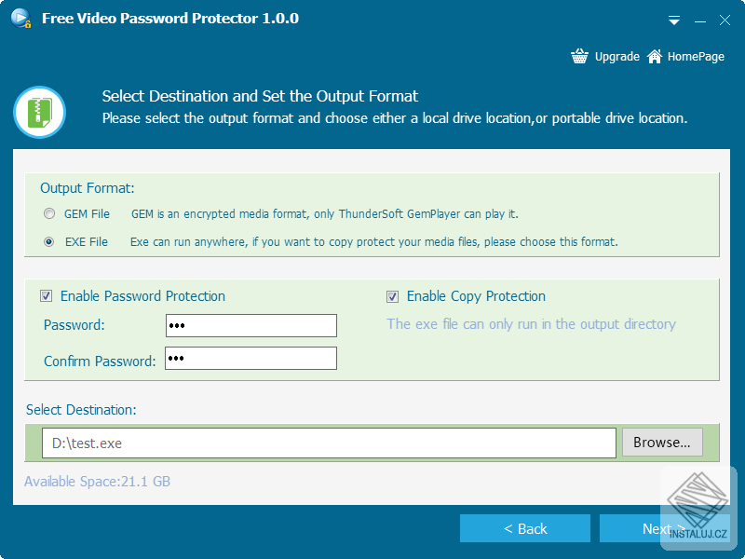Select the EXE File output format
This screenshot has height=559, width=745.
coord(49,241)
